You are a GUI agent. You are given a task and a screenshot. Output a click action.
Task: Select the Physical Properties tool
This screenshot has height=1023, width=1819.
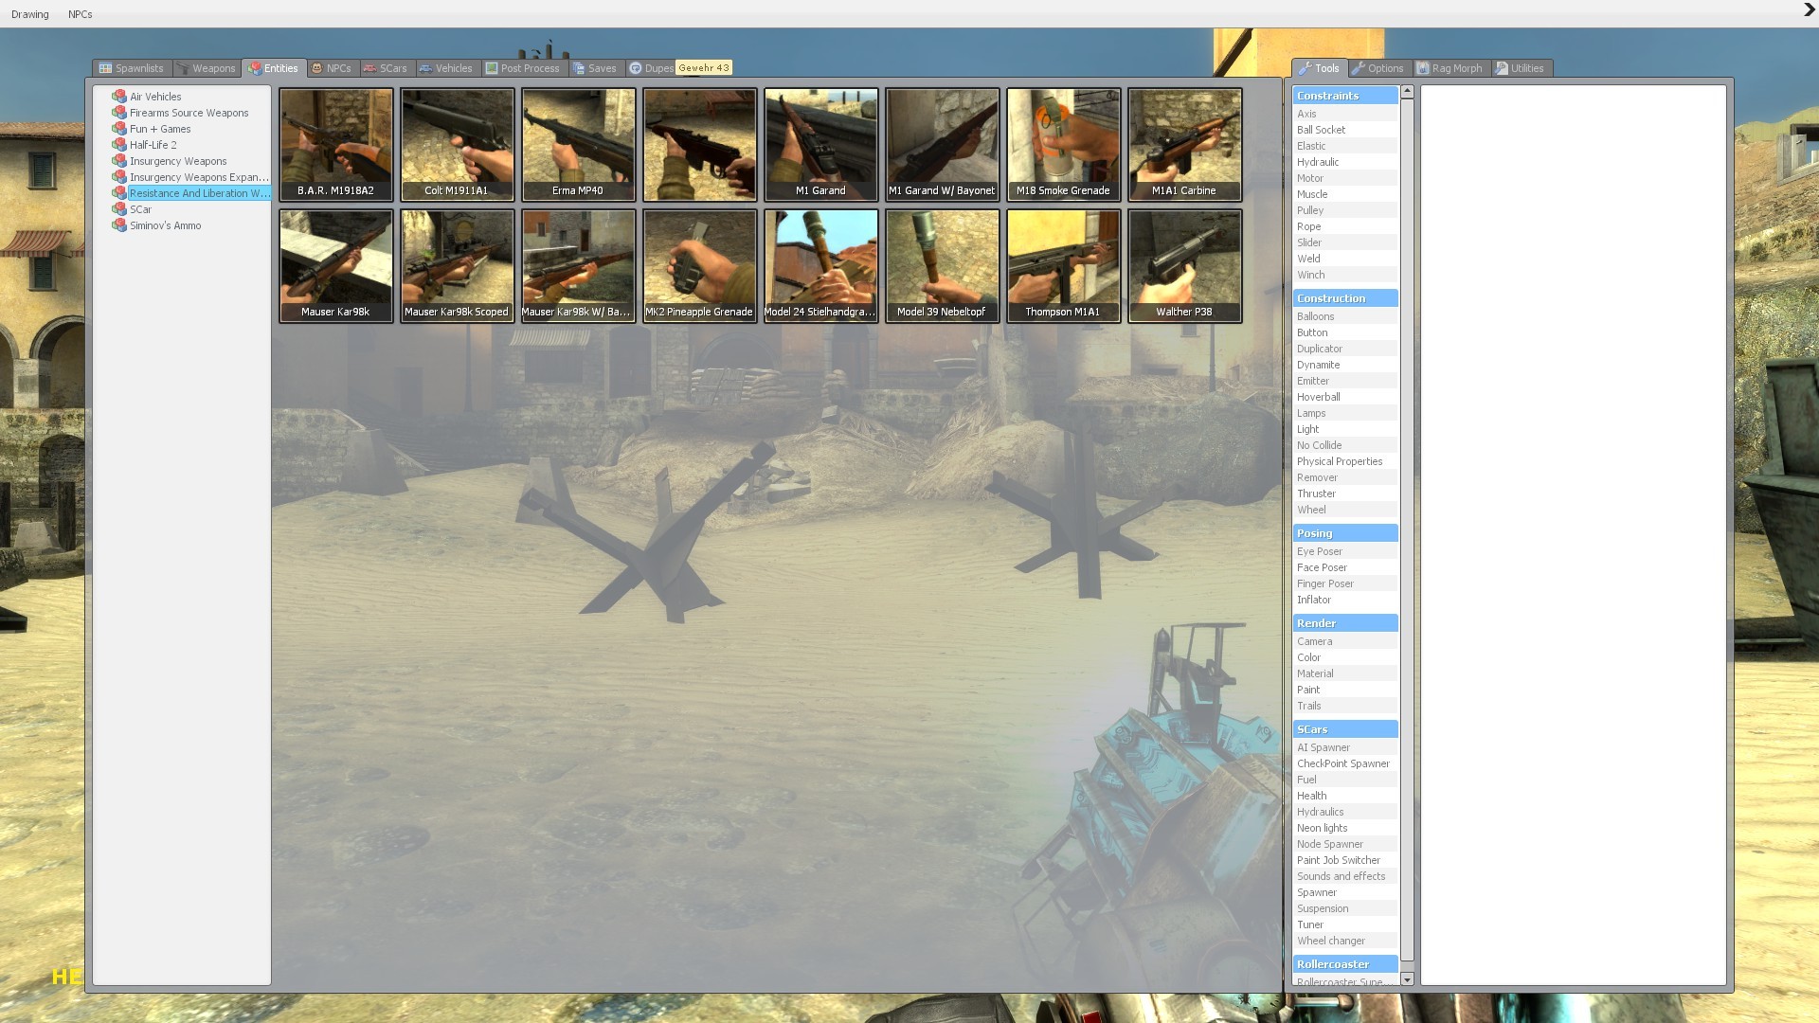[1345, 461]
